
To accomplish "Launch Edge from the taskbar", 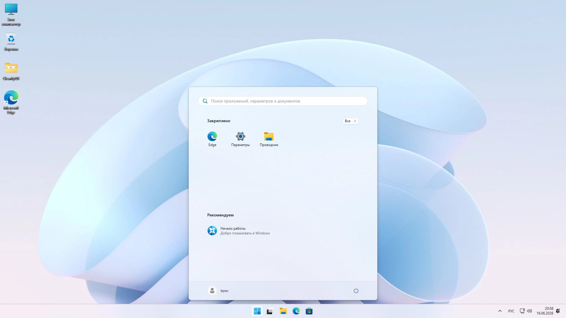I will click(296, 311).
